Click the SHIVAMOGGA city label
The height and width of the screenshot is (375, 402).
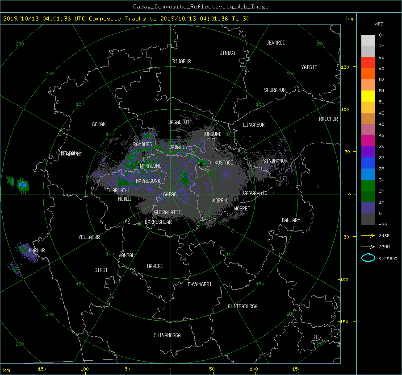pyautogui.click(x=167, y=335)
